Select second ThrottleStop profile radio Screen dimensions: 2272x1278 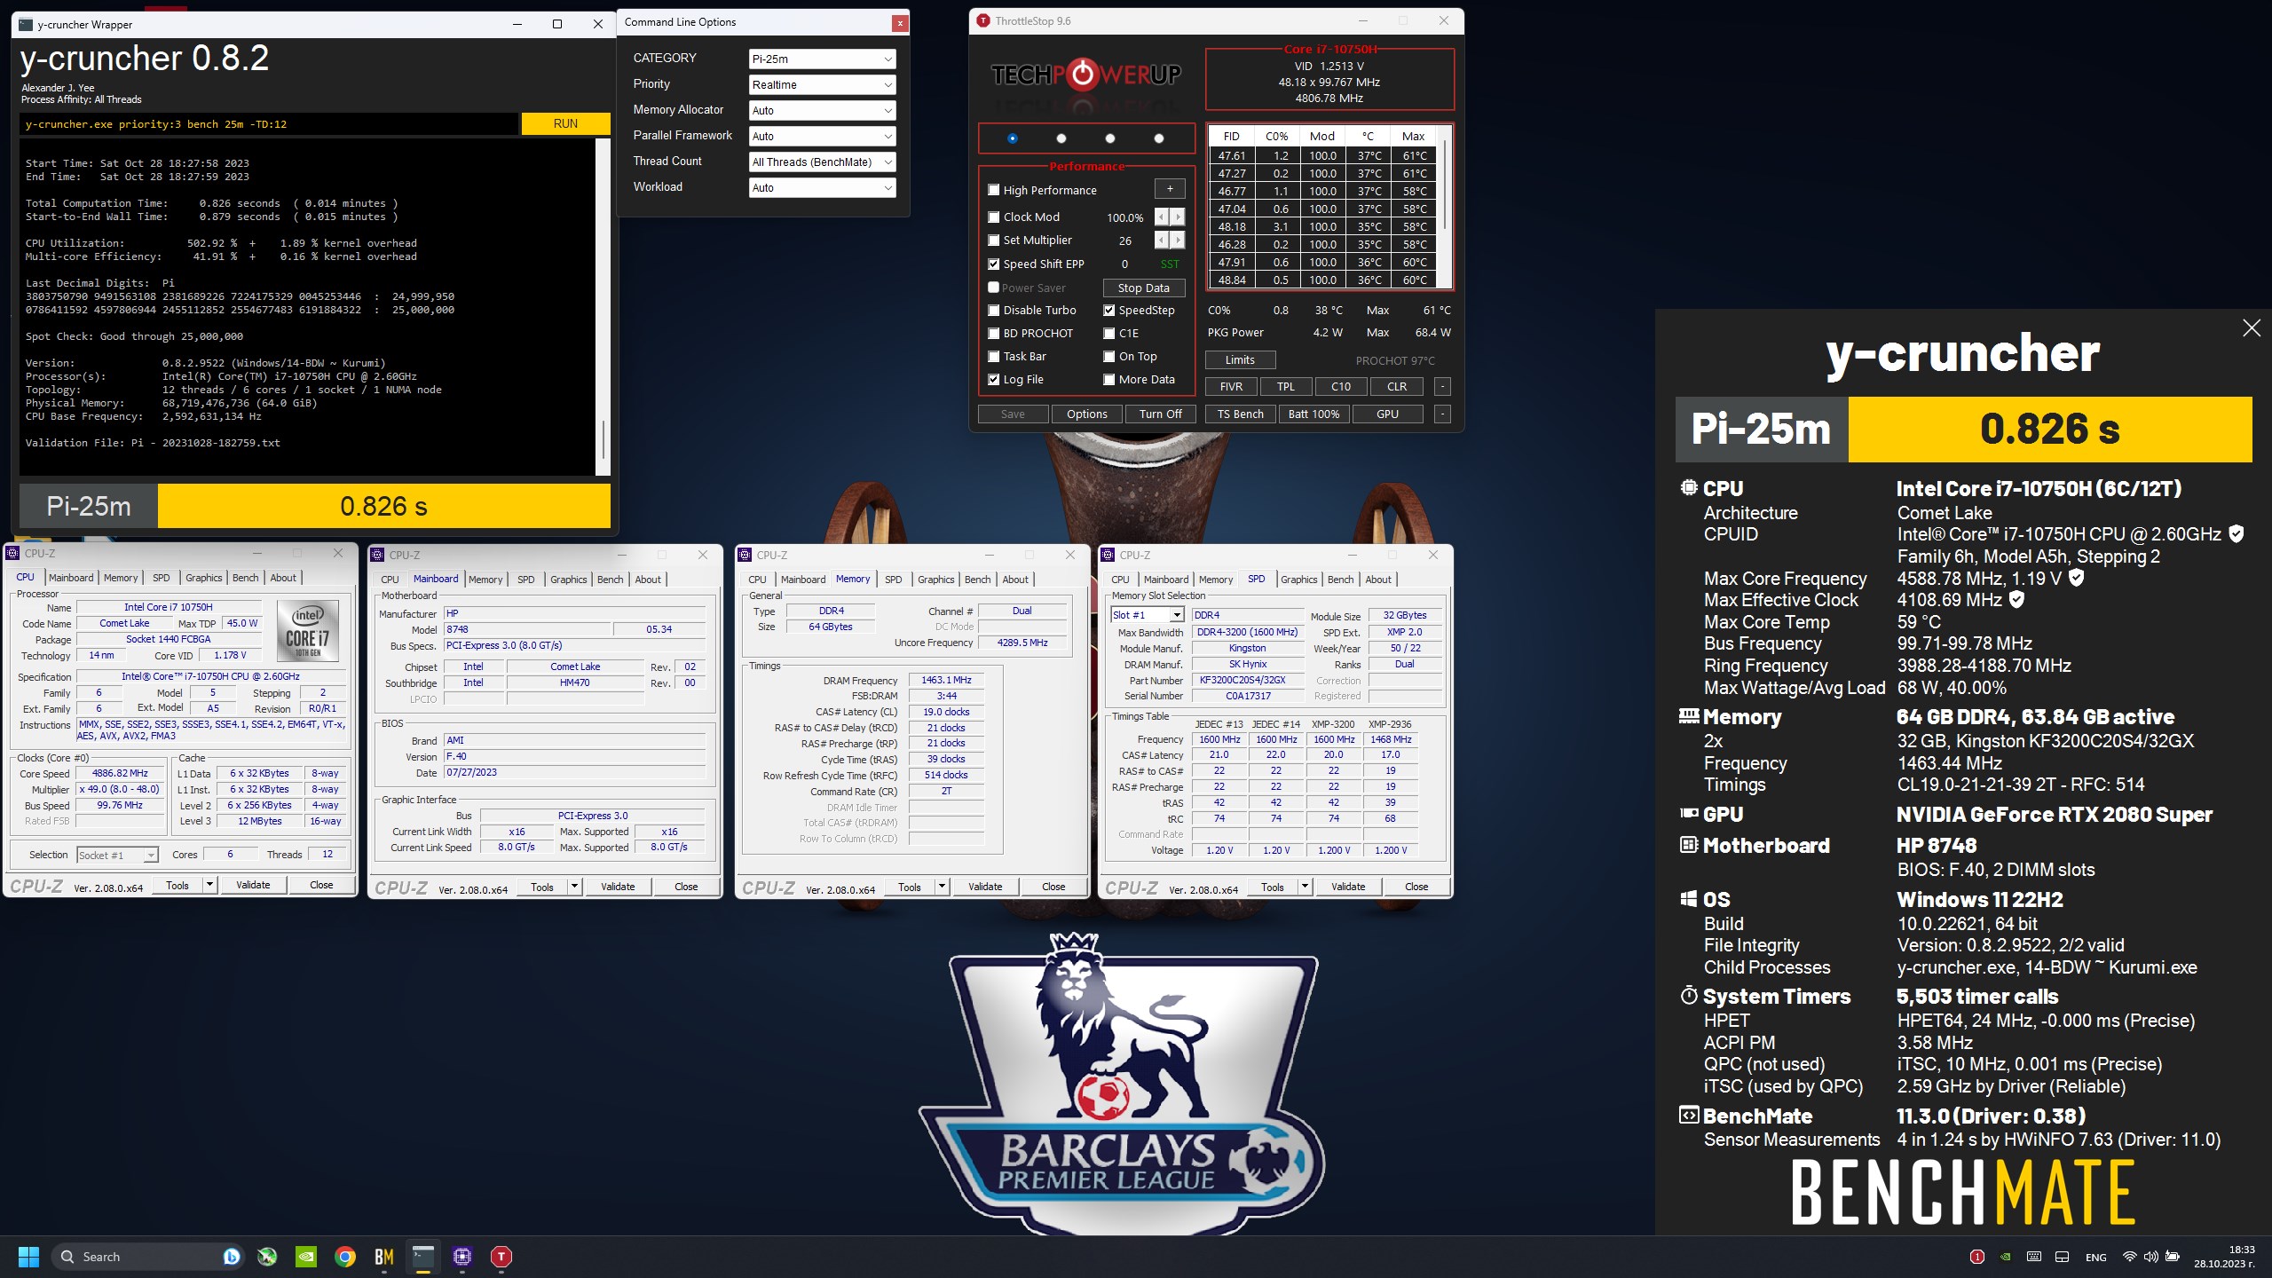1061,138
